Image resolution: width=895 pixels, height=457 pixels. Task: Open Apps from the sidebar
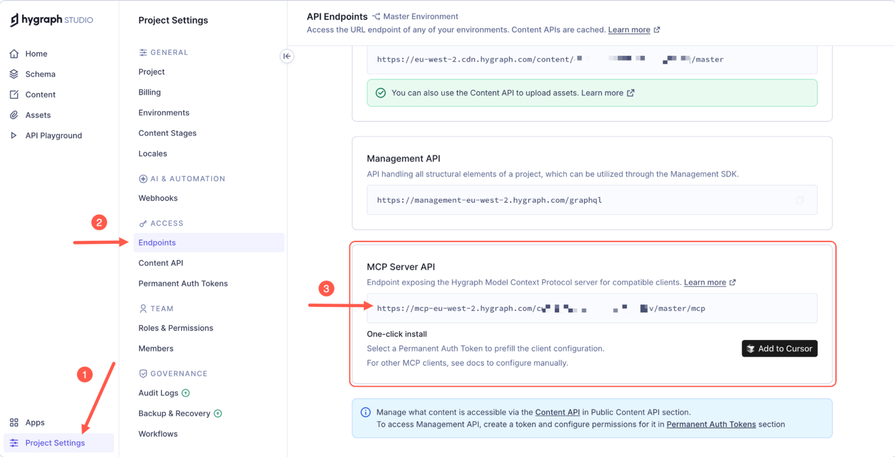click(35, 422)
